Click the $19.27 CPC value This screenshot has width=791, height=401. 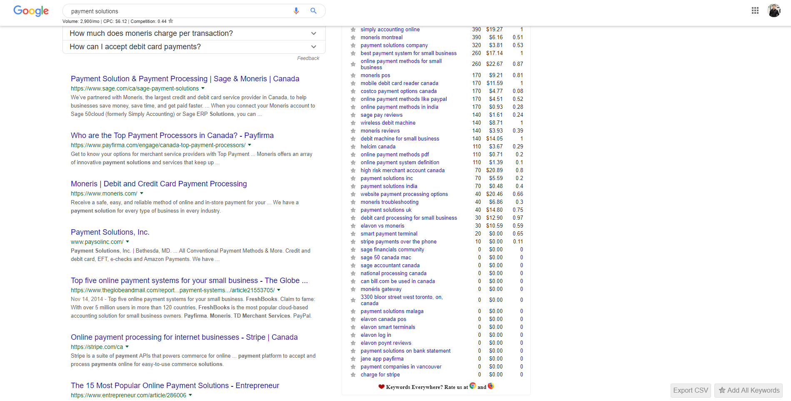click(x=494, y=30)
